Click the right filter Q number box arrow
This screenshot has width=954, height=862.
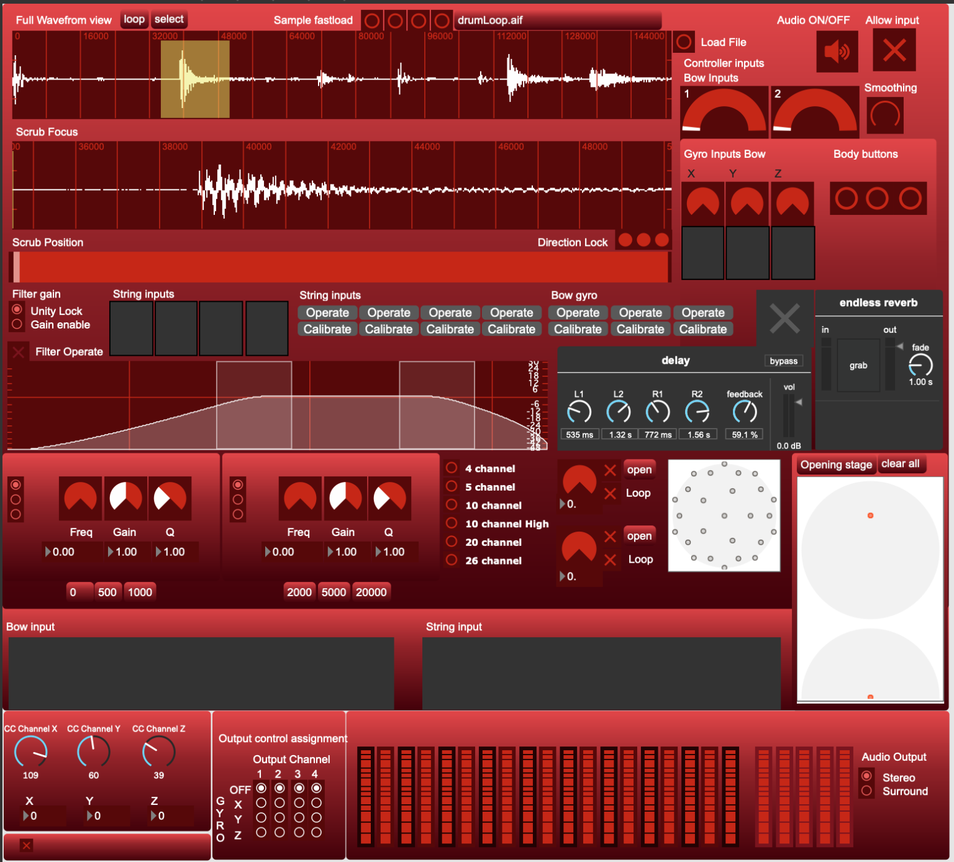coord(378,551)
